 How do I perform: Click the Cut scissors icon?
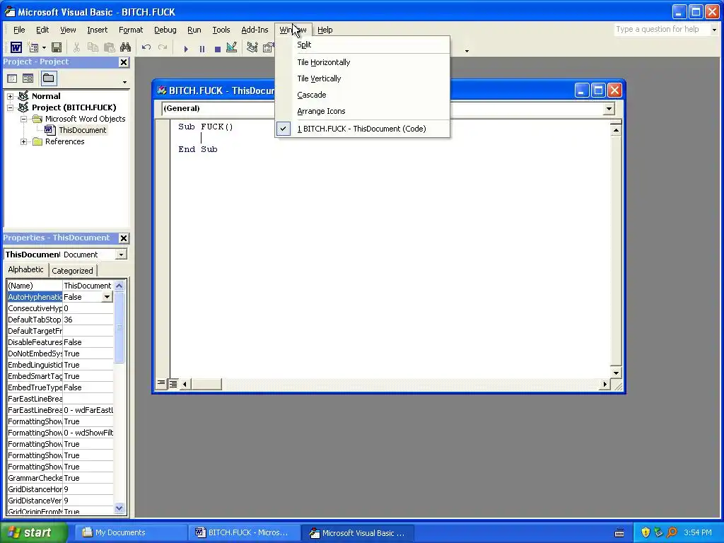coord(76,47)
